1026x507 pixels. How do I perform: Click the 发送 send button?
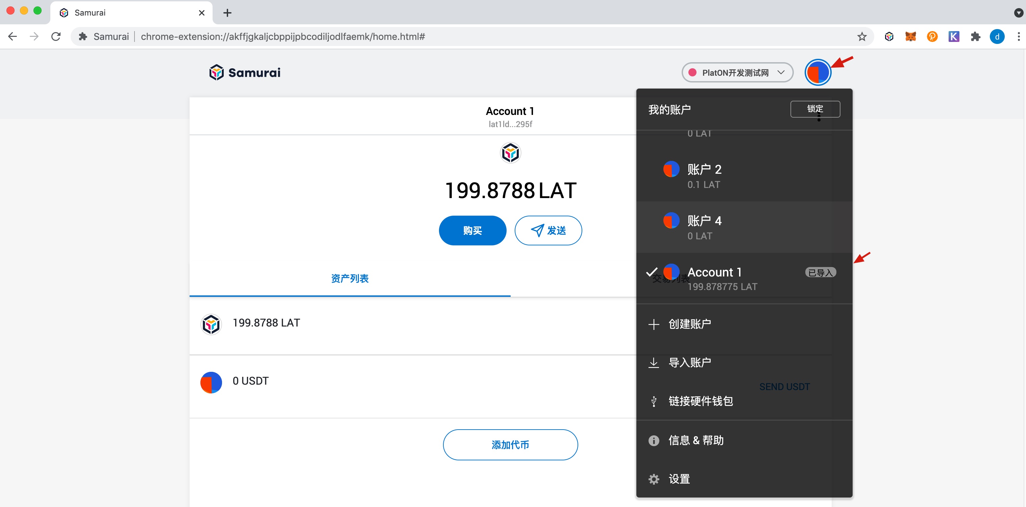[548, 230]
